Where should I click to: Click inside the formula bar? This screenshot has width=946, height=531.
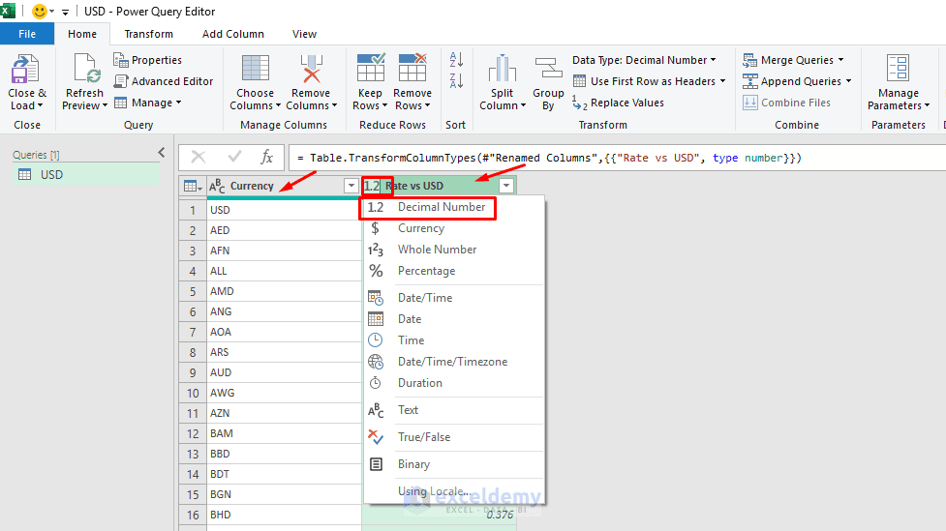[616, 158]
